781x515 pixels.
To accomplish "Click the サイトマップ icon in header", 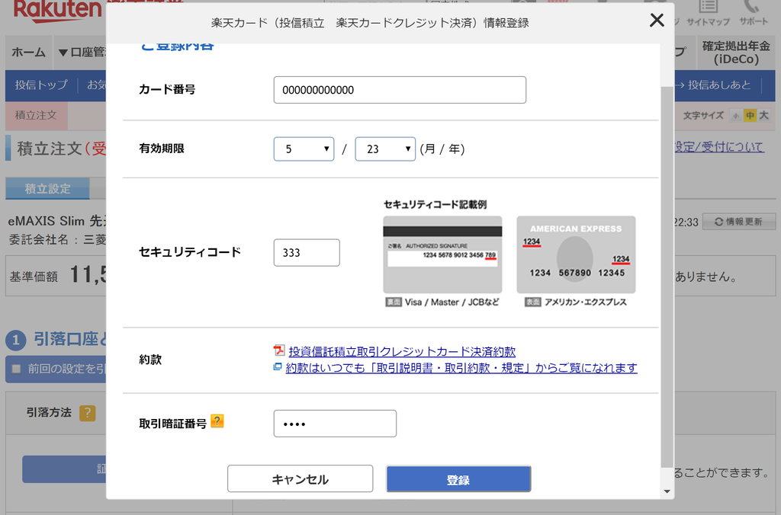I will (708, 14).
